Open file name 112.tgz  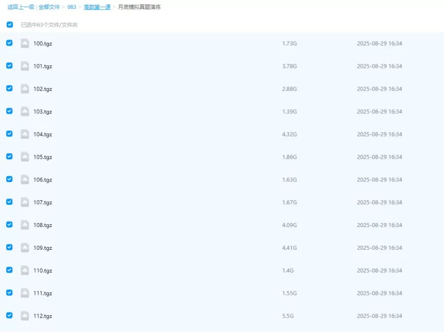point(43,316)
